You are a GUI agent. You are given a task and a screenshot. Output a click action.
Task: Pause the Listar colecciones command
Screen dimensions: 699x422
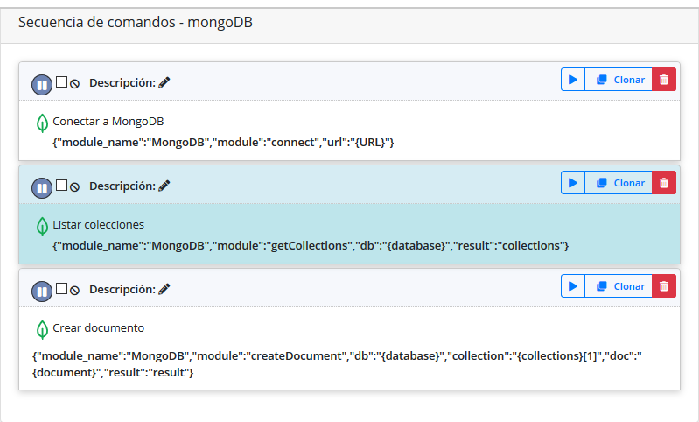coord(42,188)
